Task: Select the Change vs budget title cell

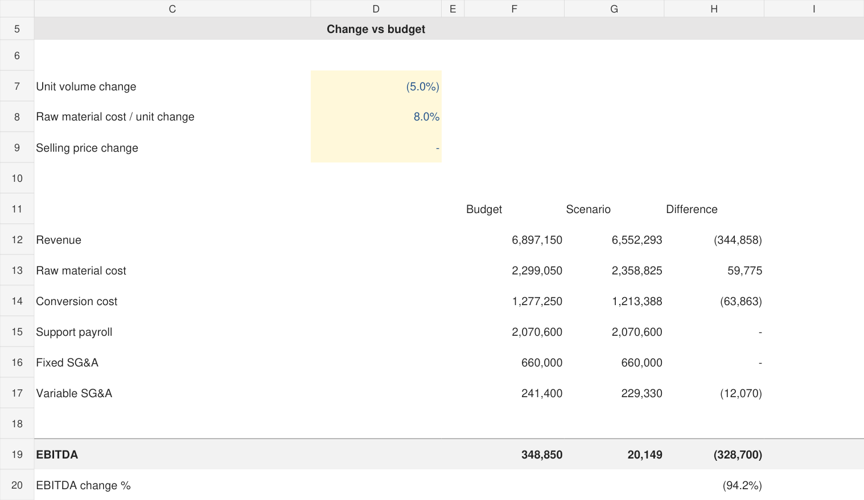Action: 376,29
